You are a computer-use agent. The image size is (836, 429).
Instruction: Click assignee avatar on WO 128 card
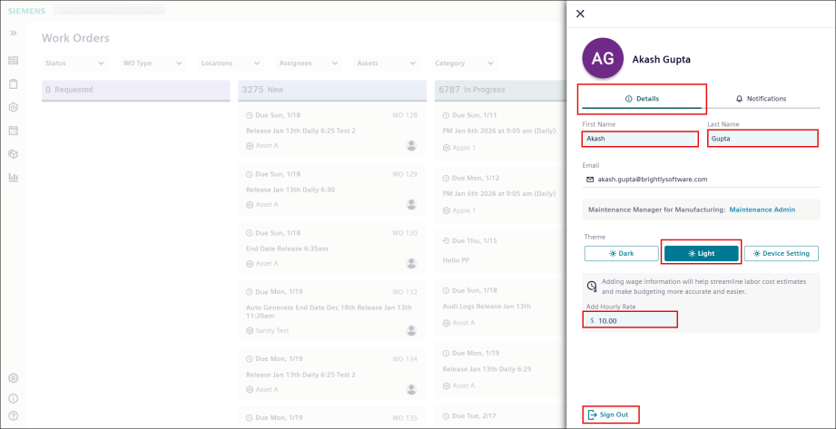(x=411, y=145)
